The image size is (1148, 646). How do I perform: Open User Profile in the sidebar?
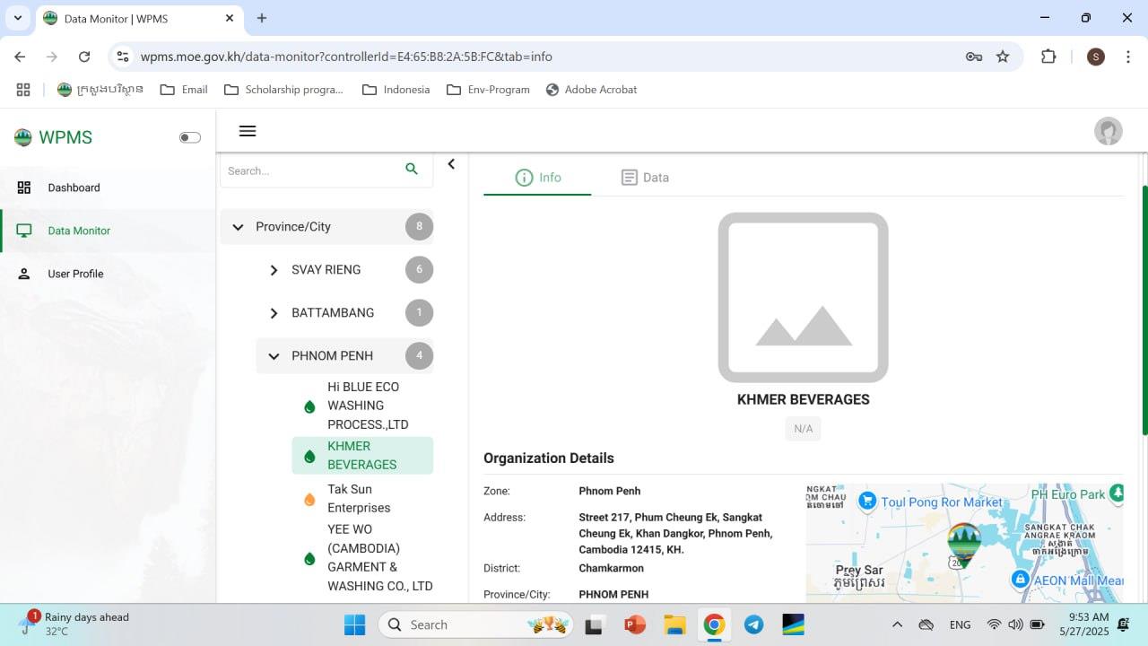(108, 274)
